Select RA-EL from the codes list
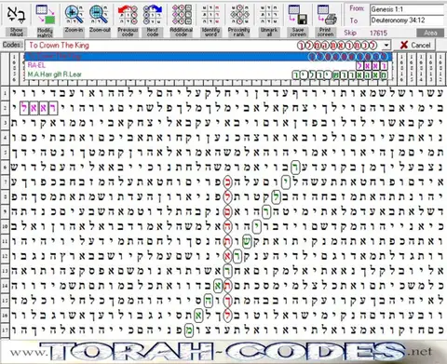 click(209, 65)
